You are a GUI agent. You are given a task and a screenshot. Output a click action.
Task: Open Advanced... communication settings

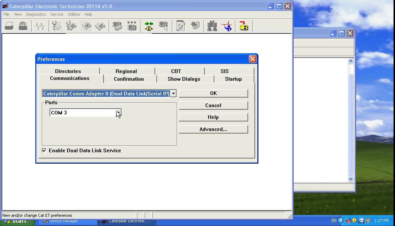[x=213, y=130]
